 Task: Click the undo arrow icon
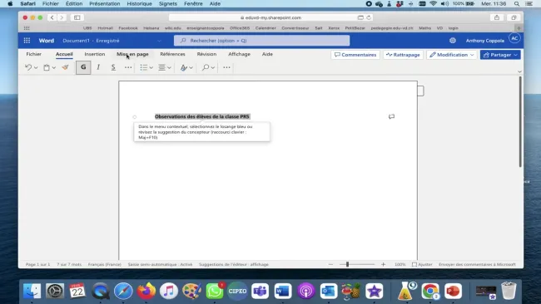tap(28, 67)
